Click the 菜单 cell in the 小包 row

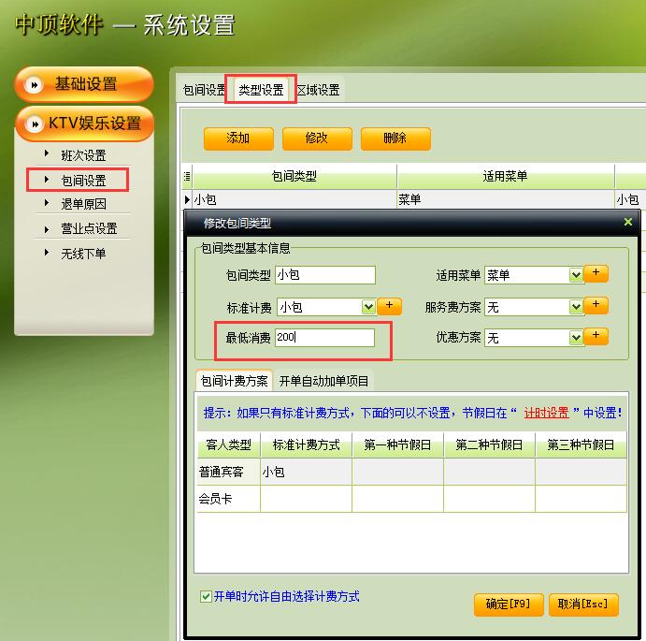click(x=505, y=199)
